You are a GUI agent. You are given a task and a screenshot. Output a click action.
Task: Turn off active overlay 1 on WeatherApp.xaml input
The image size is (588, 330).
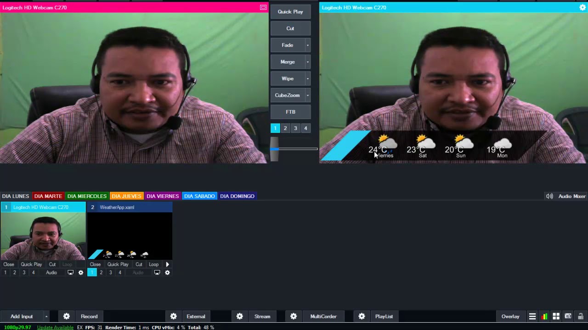click(92, 273)
